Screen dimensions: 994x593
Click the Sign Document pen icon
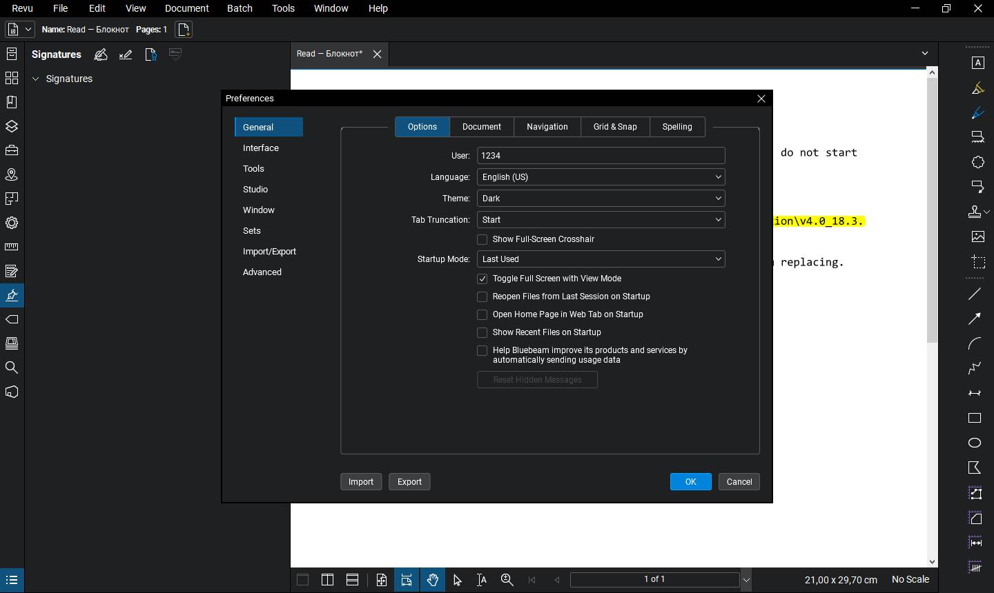point(101,54)
